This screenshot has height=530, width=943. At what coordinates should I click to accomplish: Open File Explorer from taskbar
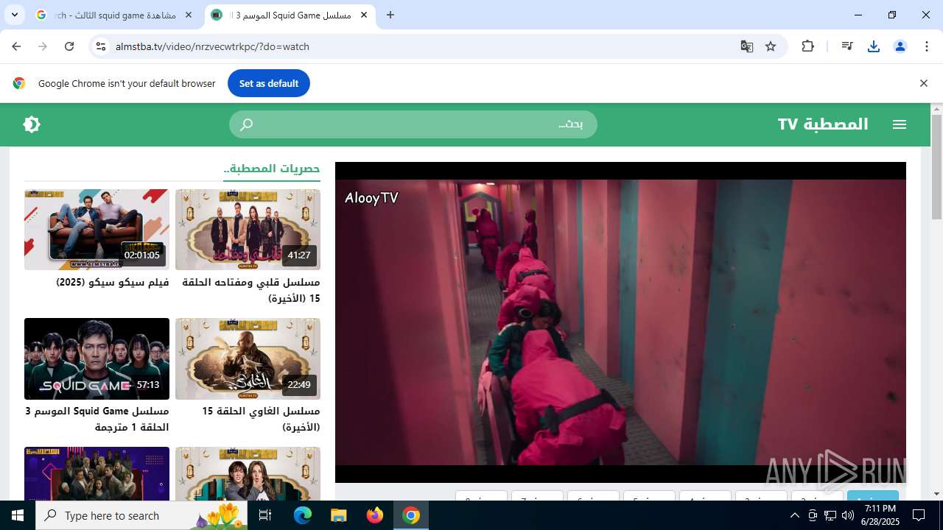point(338,515)
